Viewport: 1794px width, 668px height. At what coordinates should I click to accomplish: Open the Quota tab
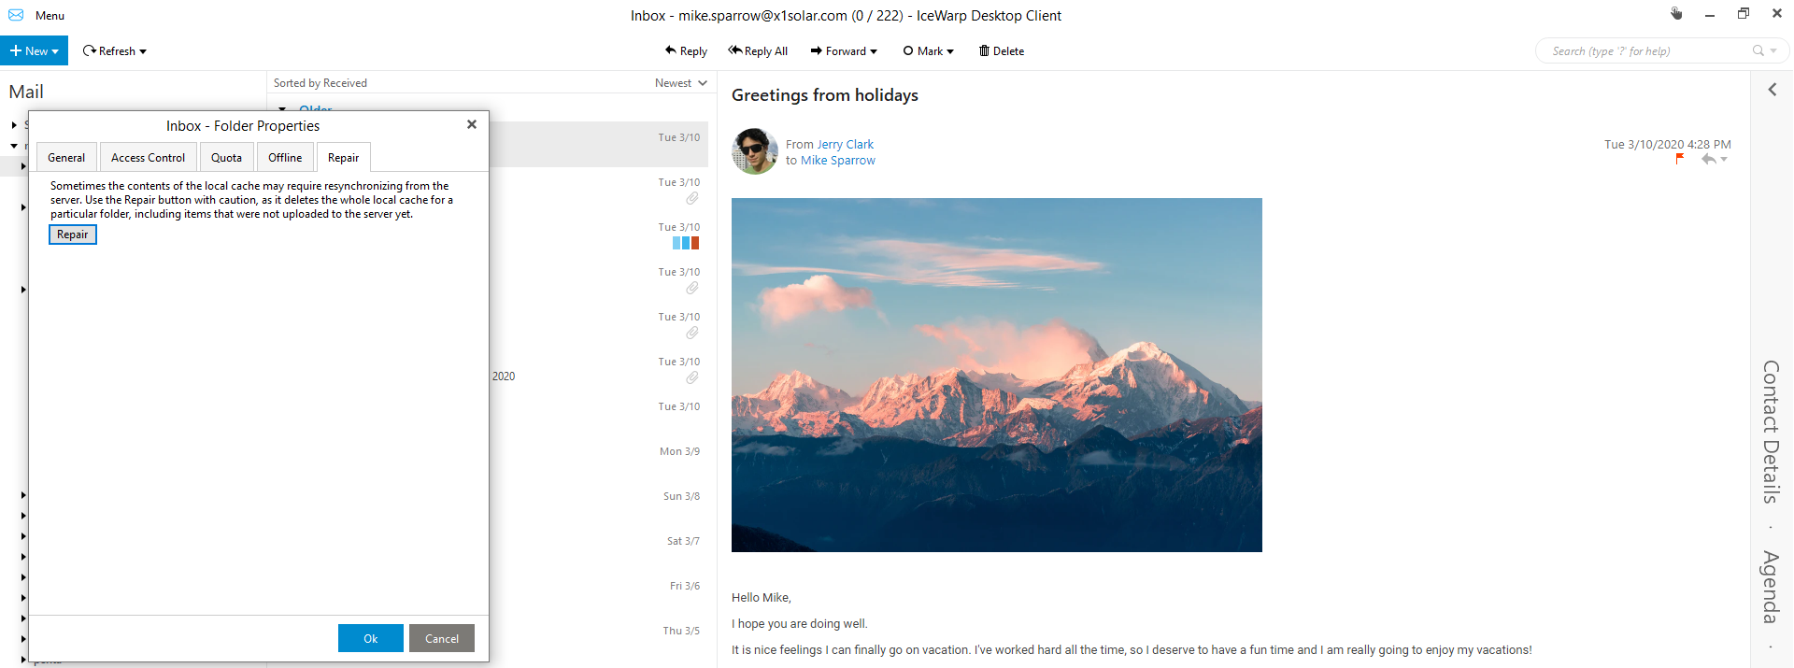(x=226, y=158)
